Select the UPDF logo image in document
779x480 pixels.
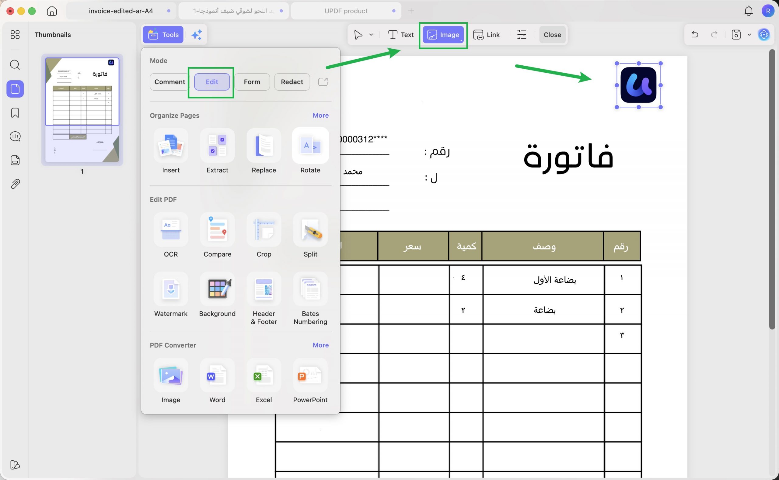tap(638, 85)
